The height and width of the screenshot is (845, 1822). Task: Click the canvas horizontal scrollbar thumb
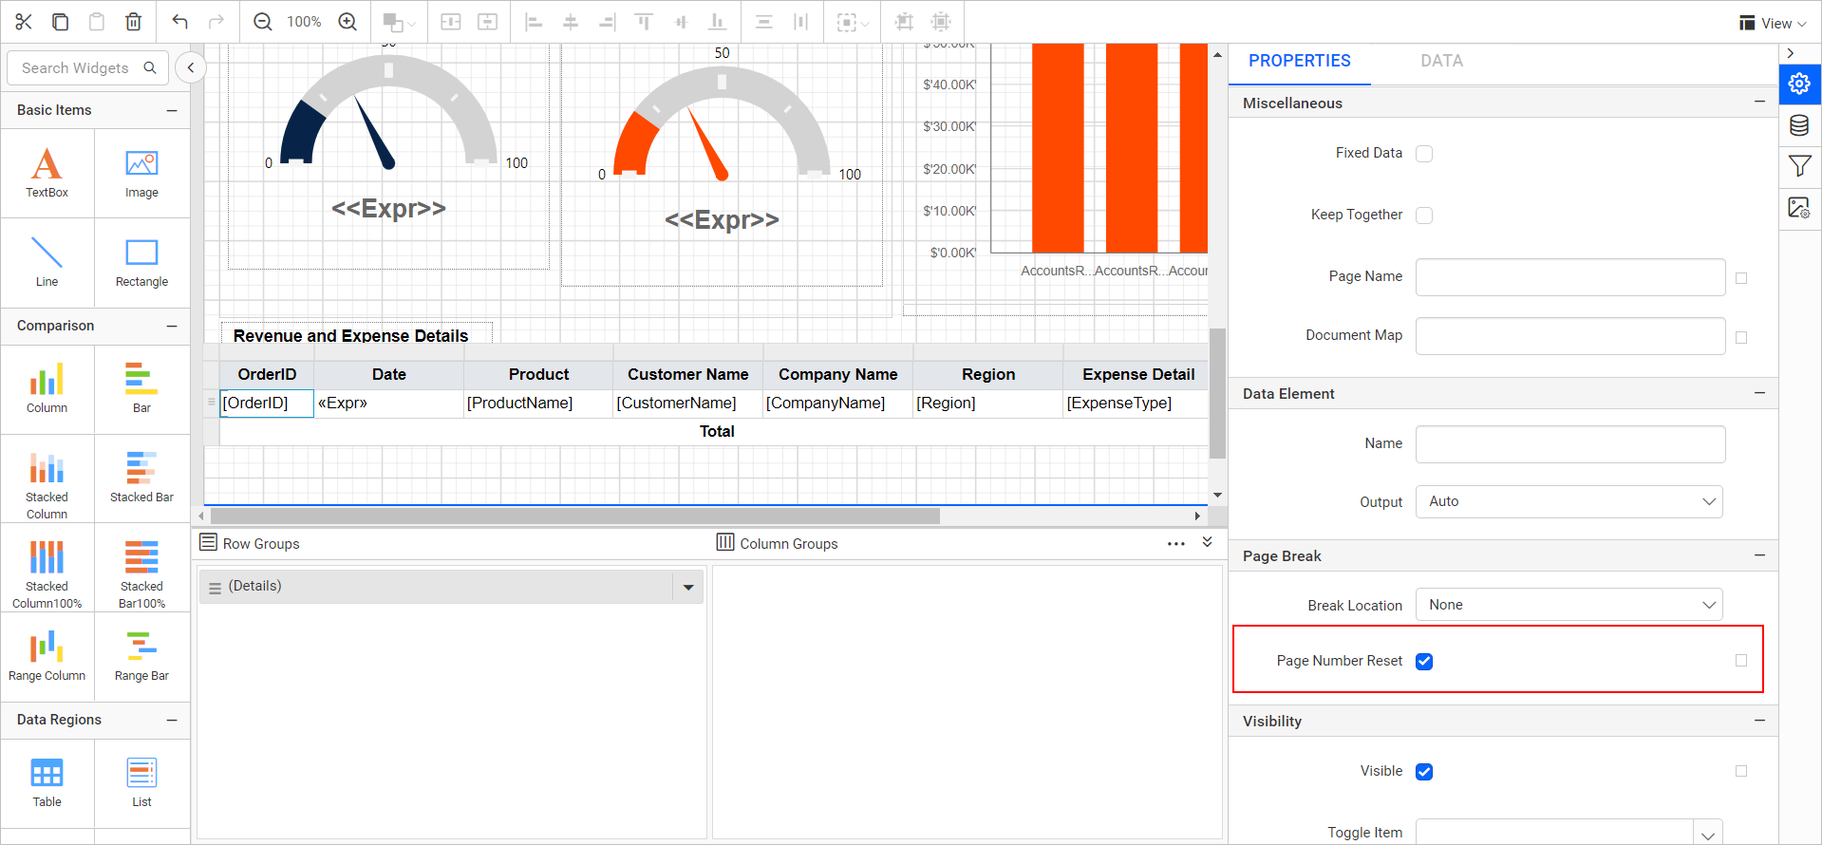[575, 516]
